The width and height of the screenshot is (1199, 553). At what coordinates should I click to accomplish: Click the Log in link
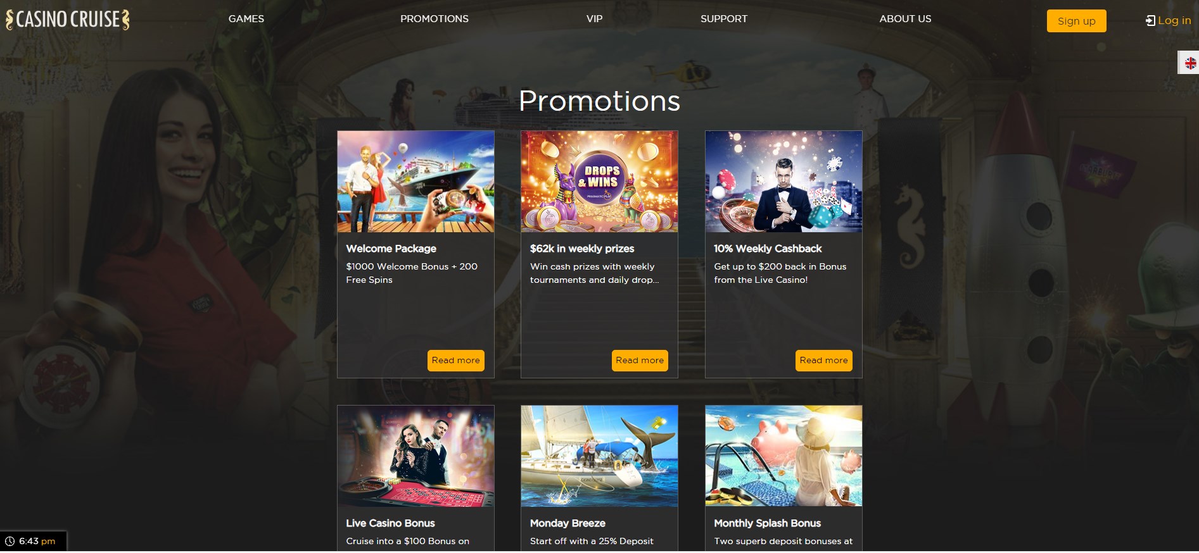coord(1174,20)
